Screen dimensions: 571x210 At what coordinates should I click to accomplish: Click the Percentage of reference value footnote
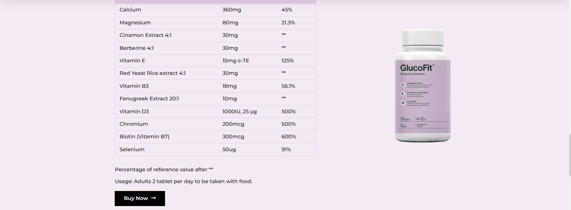(x=164, y=170)
